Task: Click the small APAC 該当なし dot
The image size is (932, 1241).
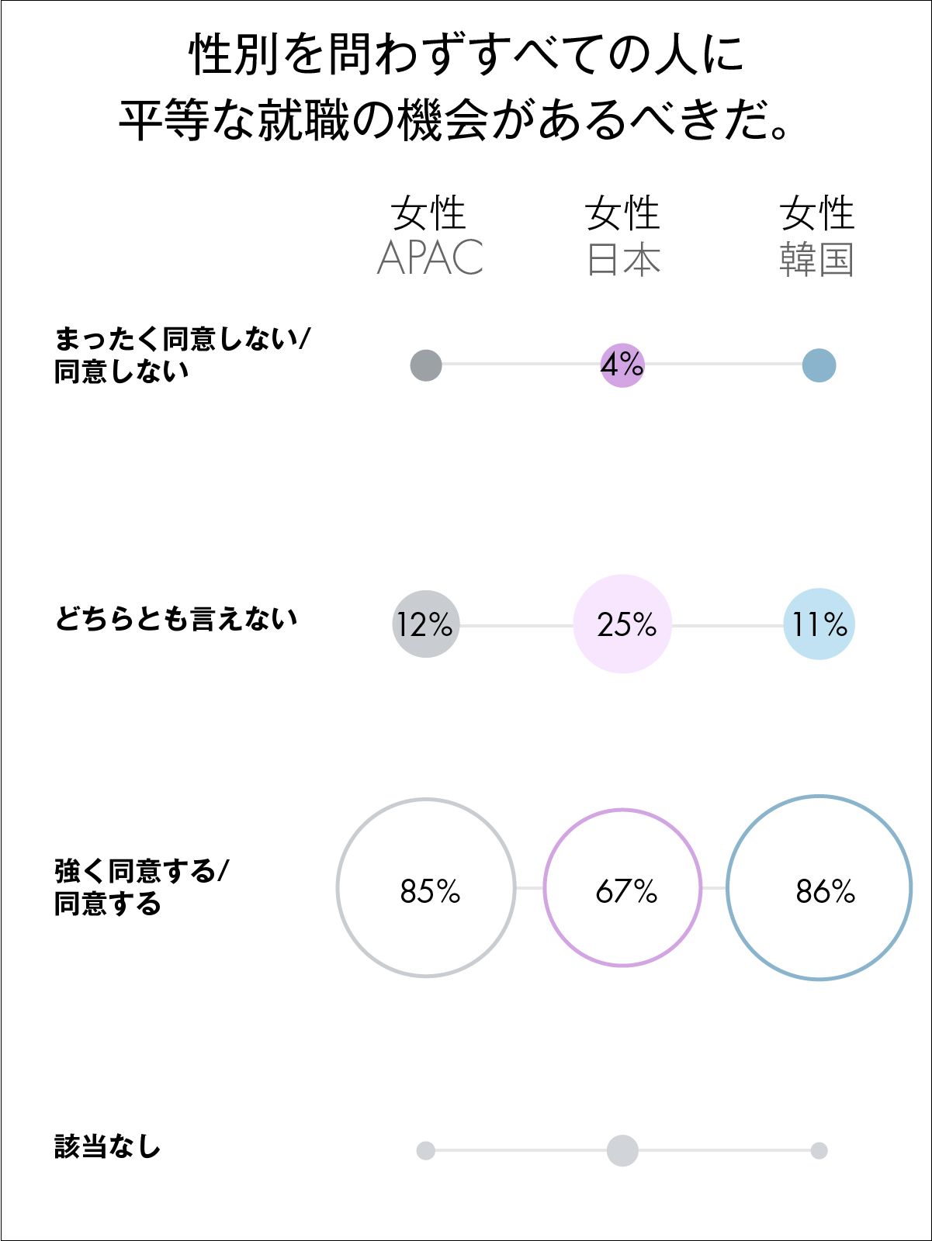Action: [x=425, y=1150]
